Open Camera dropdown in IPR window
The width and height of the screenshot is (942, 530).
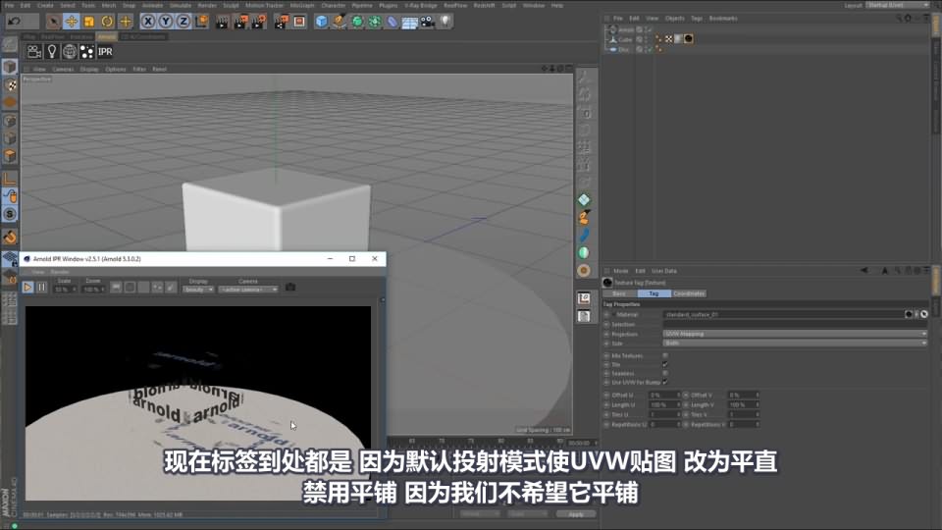click(x=248, y=290)
